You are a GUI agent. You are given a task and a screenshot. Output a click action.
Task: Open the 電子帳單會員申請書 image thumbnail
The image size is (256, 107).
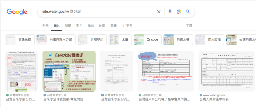[166, 71]
